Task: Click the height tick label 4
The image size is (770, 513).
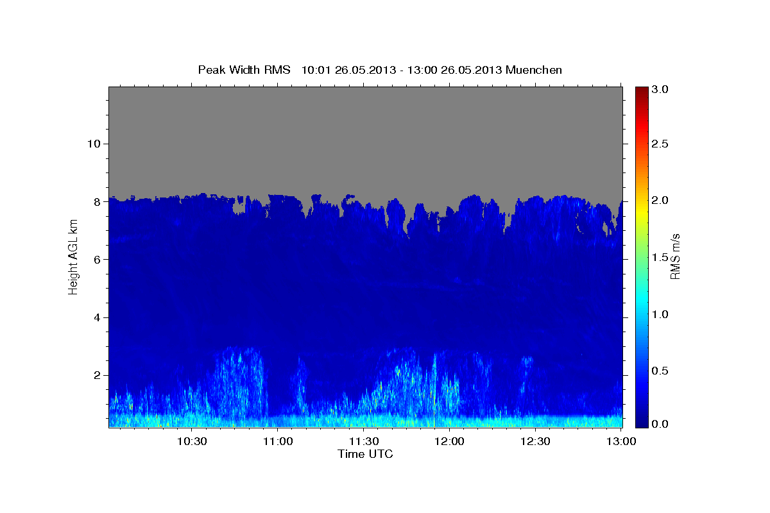Action: click(x=97, y=317)
